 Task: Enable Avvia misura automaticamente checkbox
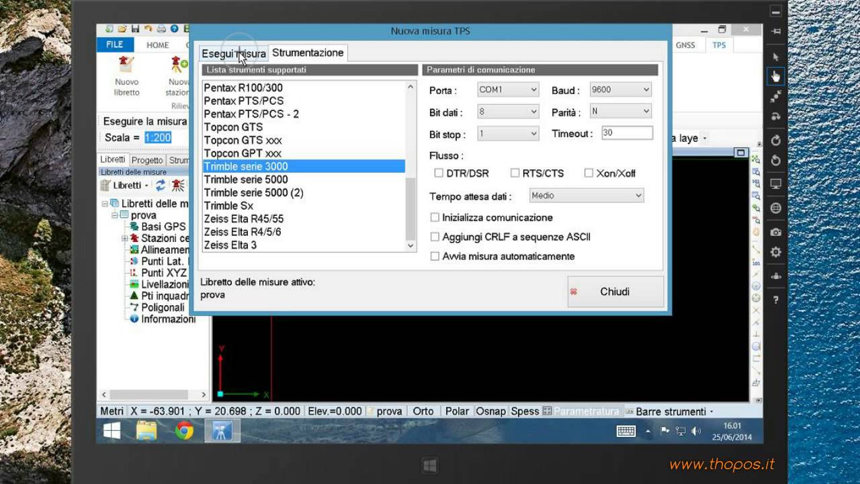(x=435, y=256)
